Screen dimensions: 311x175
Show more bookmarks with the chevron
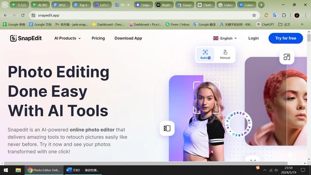[x=302, y=24]
